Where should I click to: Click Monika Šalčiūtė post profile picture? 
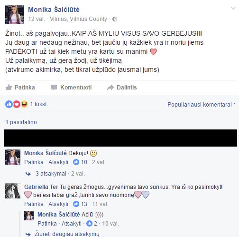(15, 14)
